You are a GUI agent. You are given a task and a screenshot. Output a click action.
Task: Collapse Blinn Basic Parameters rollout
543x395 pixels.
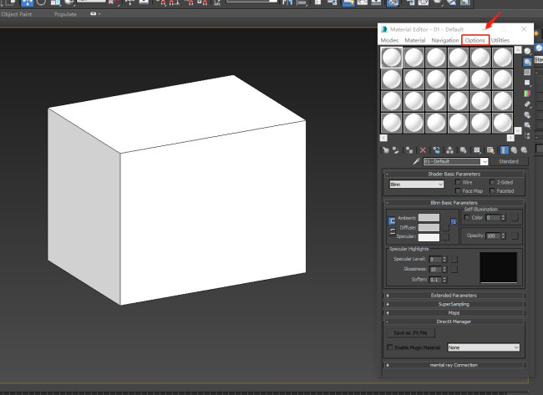[454, 203]
